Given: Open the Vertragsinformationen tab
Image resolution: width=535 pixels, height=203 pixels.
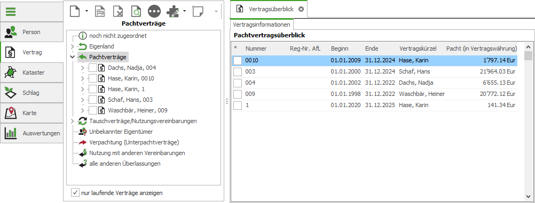Looking at the screenshot, I should point(262,25).
